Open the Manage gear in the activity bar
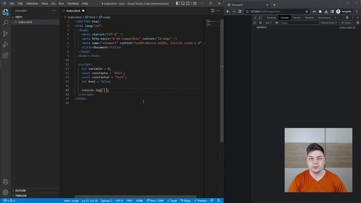361x203 pixels. (x=5, y=192)
